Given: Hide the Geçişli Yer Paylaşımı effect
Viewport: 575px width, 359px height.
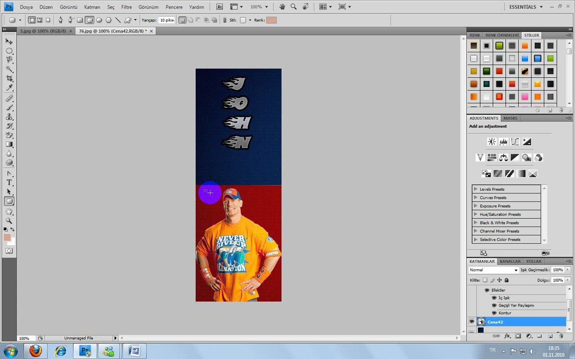Looking at the screenshot, I should coord(494,306).
